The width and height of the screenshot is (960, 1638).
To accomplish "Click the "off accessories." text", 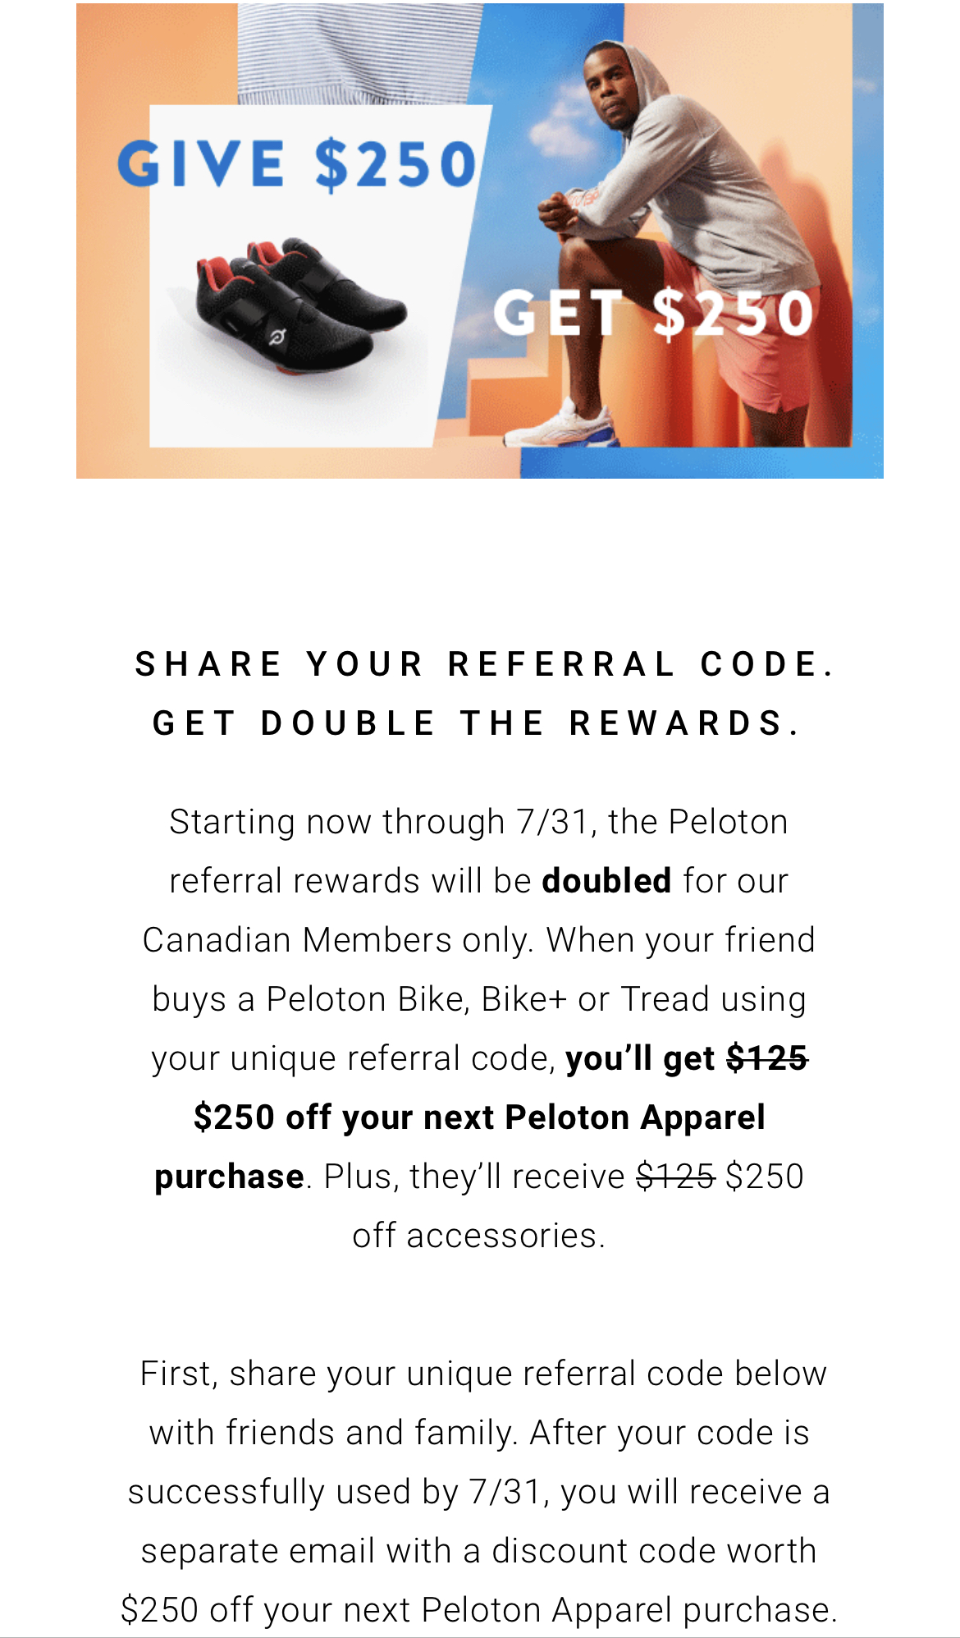I will 479,1236.
